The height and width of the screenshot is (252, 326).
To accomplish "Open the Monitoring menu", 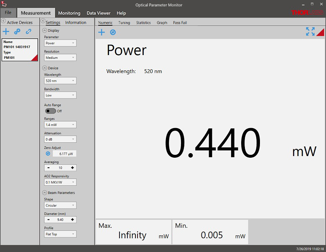I will (69, 13).
